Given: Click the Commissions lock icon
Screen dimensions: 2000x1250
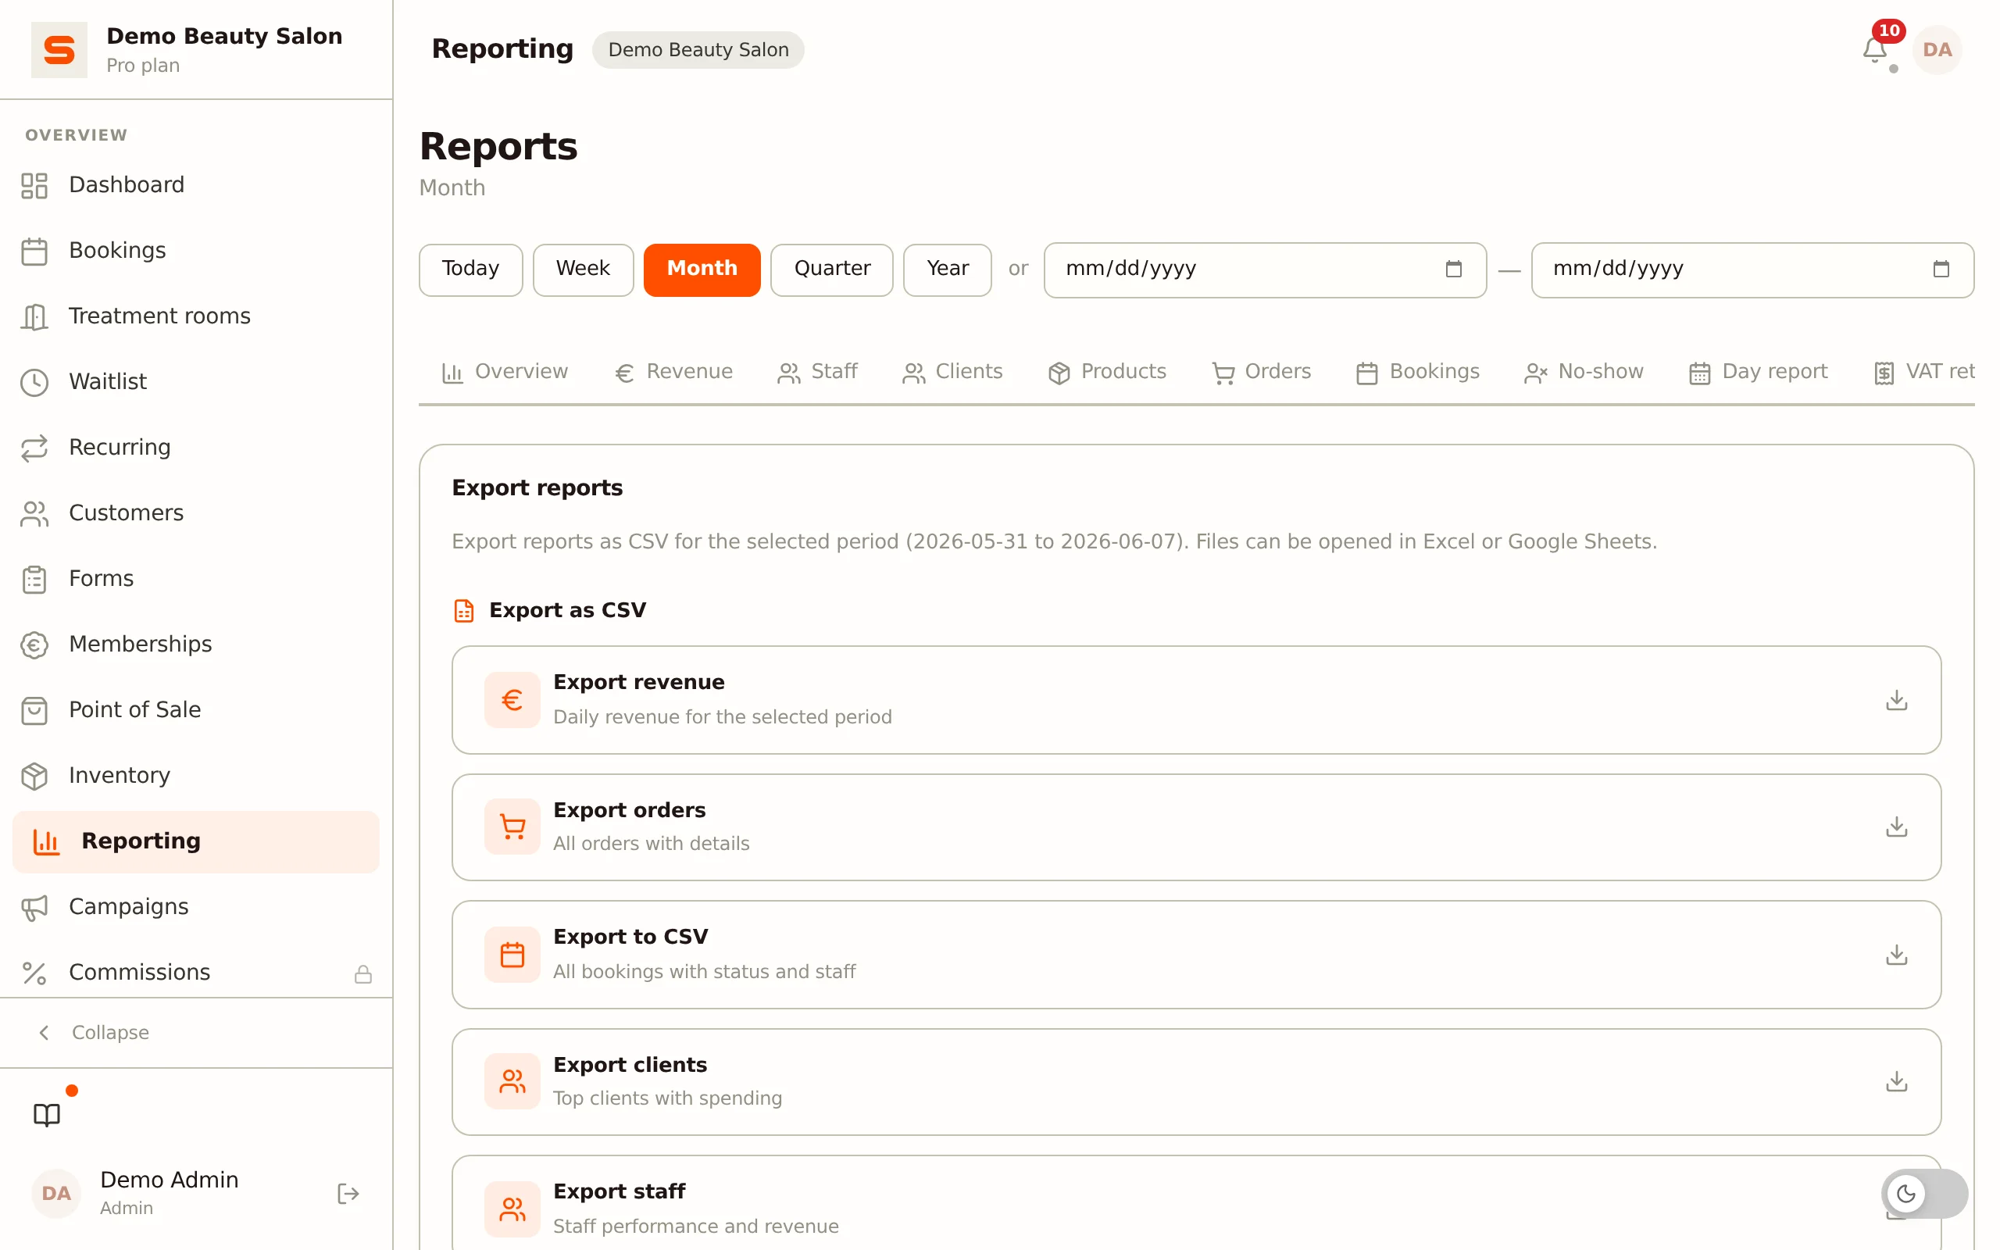Looking at the screenshot, I should [362, 974].
